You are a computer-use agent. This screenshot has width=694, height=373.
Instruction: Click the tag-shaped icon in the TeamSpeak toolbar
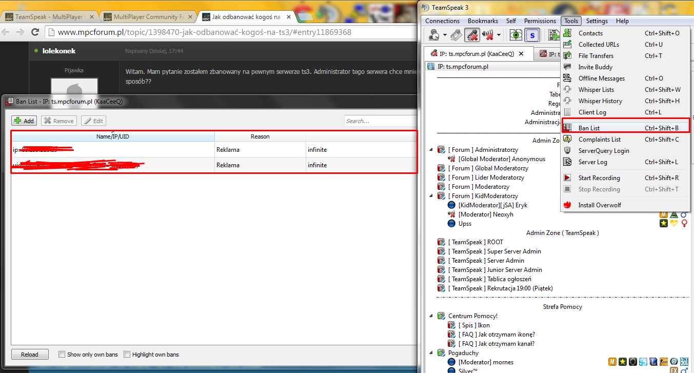click(x=456, y=35)
